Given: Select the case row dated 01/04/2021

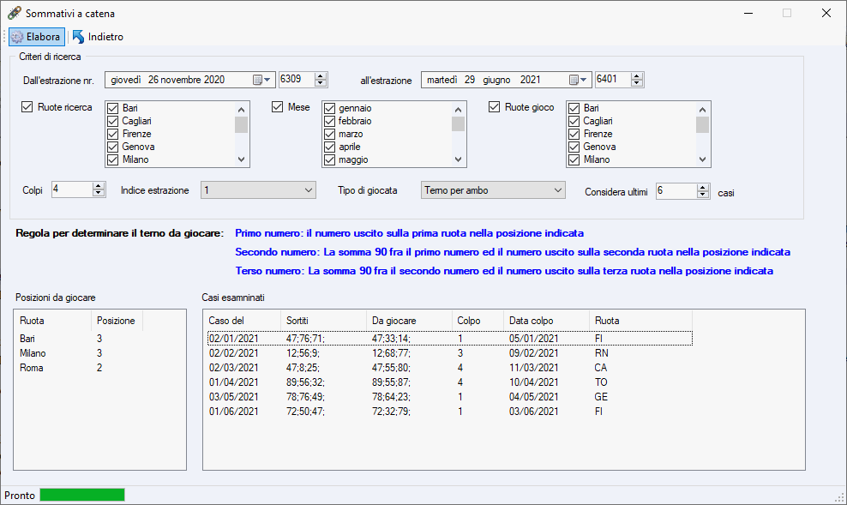Looking at the screenshot, I should 449,382.
